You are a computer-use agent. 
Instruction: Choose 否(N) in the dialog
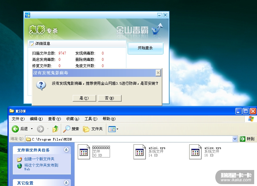coord(110,98)
